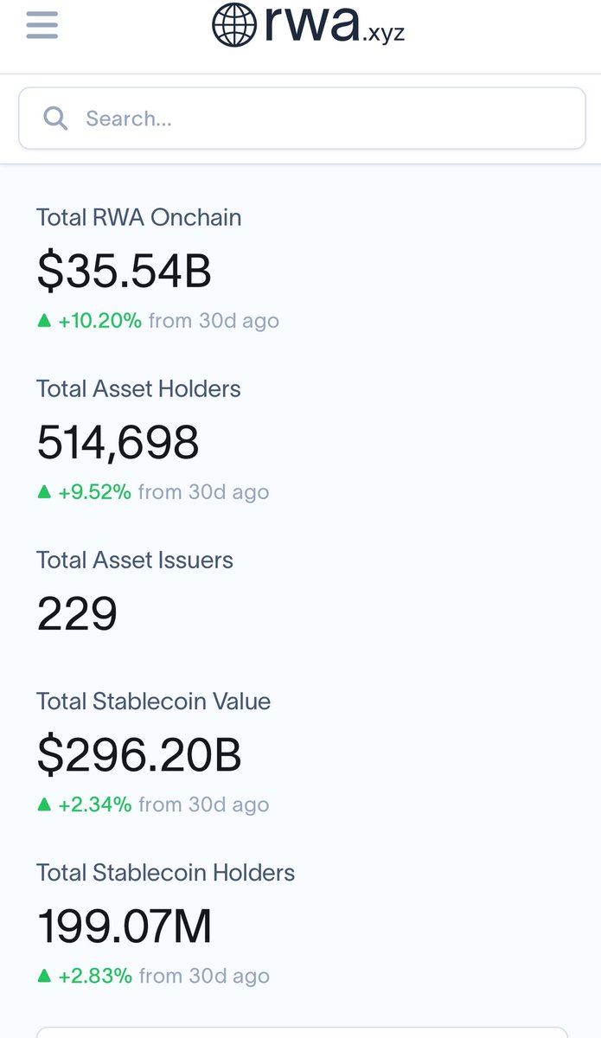Click the +10.20% change percentage
Image resolution: width=601 pixels, height=1038 pixels.
point(99,321)
